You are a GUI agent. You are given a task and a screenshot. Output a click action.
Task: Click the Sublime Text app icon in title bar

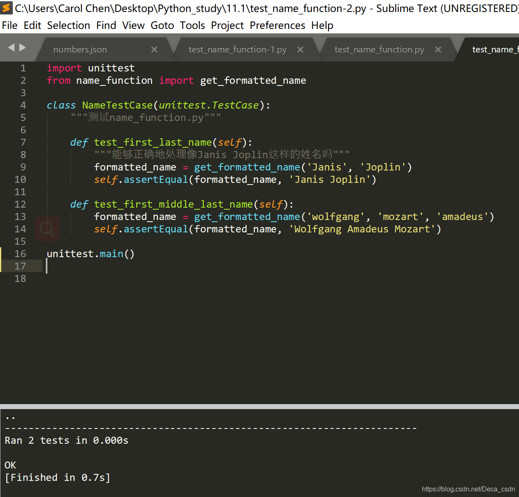click(x=7, y=8)
